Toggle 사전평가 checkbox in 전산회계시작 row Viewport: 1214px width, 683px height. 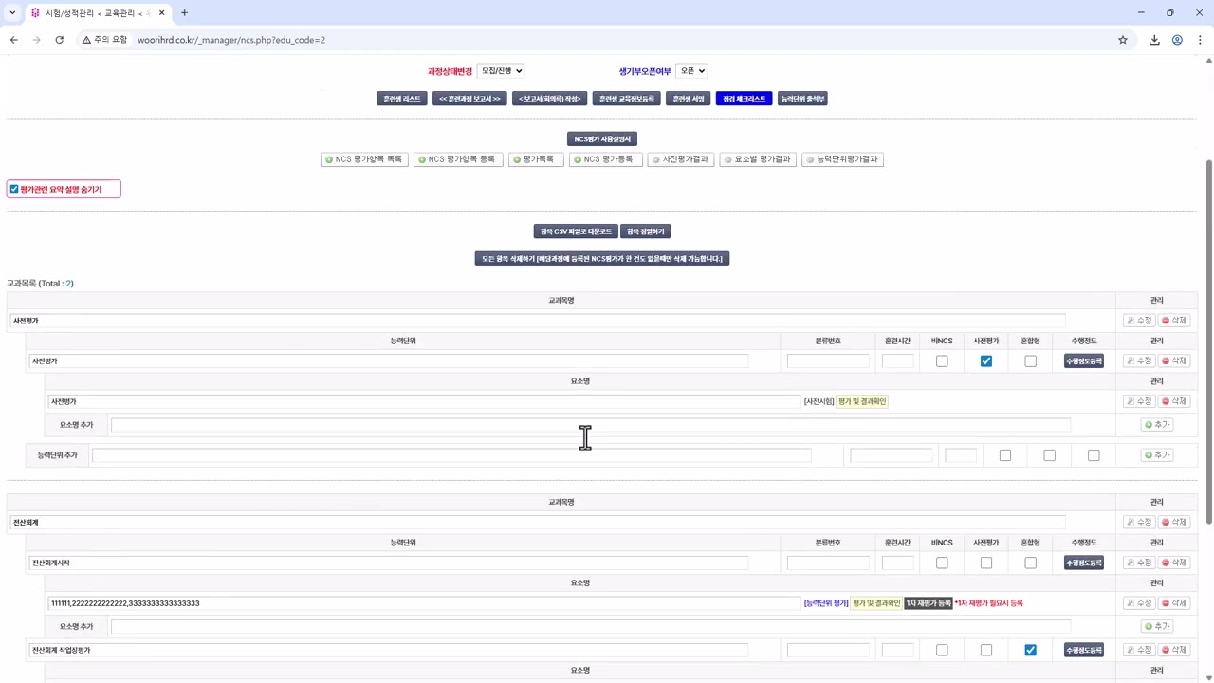point(986,563)
